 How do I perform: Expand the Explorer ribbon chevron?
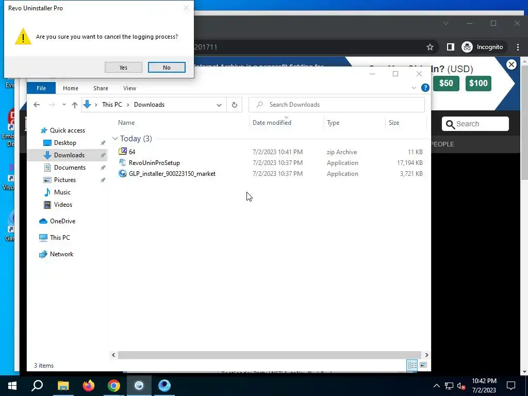(x=414, y=88)
